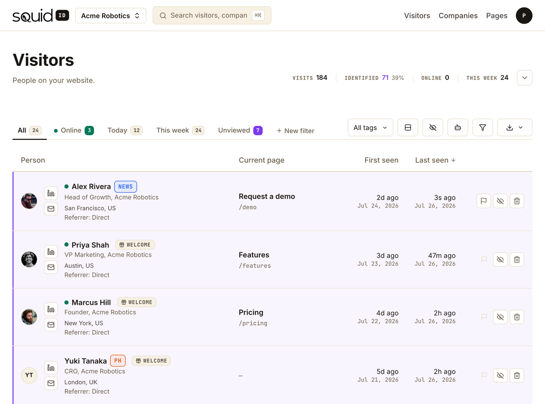The height and width of the screenshot is (404, 545).
Task: Focus the Search visitors input field
Action: point(212,16)
